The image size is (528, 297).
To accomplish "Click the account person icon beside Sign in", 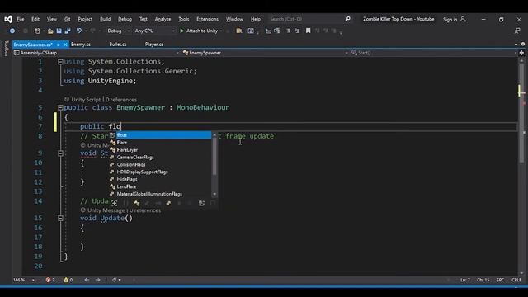I will [464, 19].
